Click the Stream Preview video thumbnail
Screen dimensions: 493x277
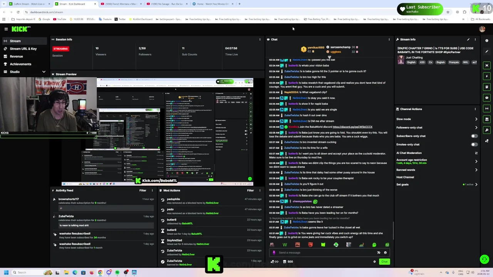click(157, 132)
